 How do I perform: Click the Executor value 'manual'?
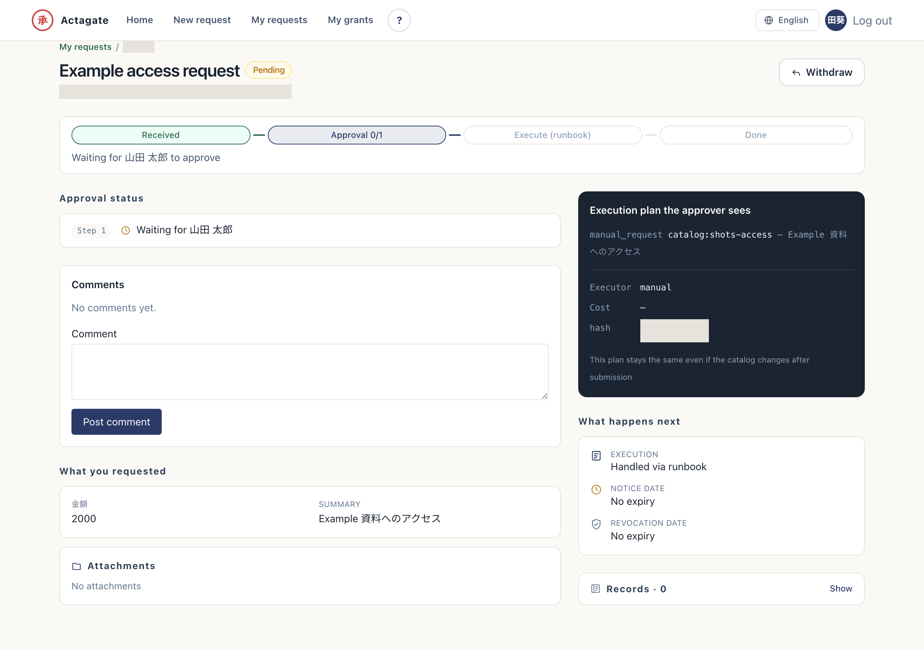[655, 287]
